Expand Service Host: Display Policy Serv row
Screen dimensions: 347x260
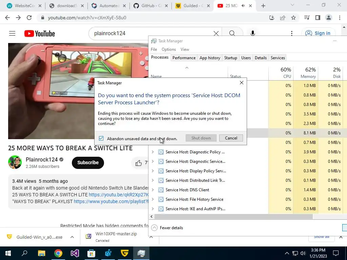152,171
